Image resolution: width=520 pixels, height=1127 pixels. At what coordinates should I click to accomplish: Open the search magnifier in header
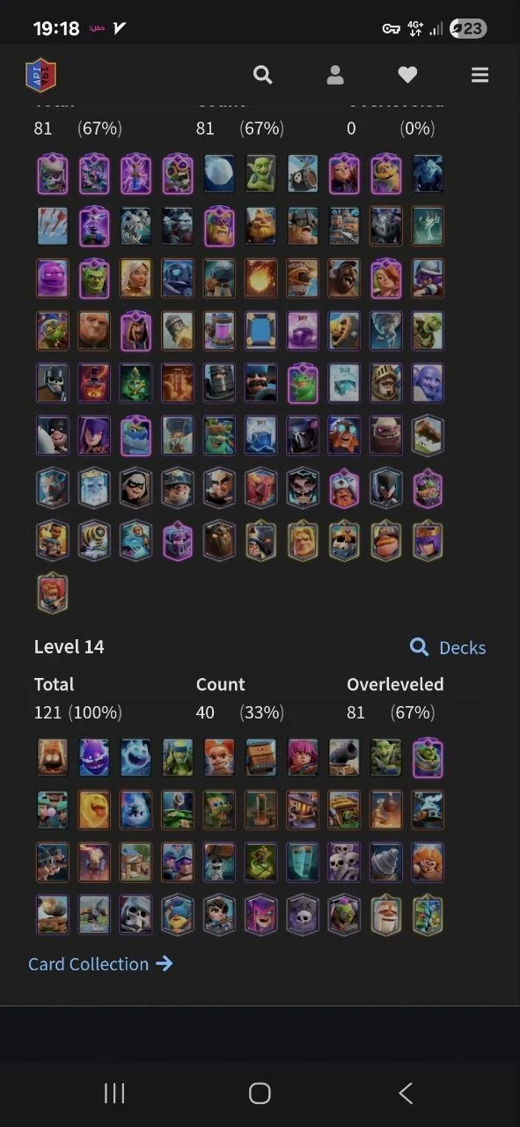(x=262, y=75)
